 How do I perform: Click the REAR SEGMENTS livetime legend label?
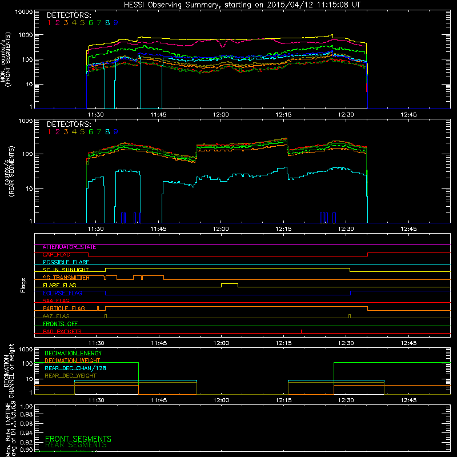pos(76,445)
